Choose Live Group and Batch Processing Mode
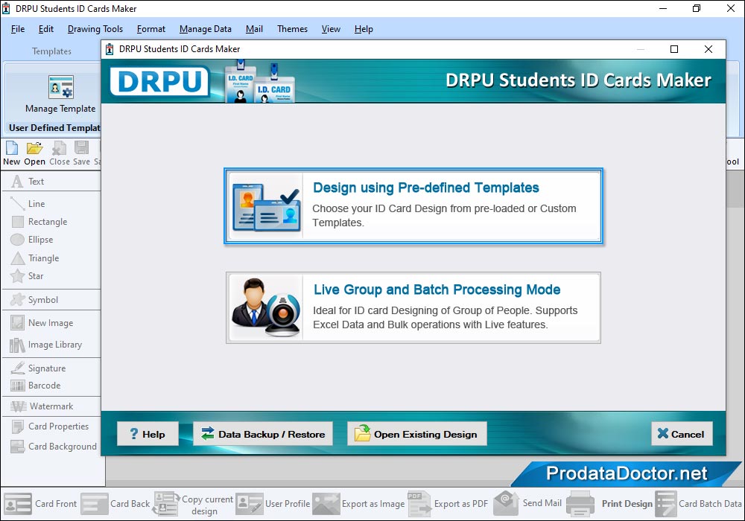 tap(413, 307)
